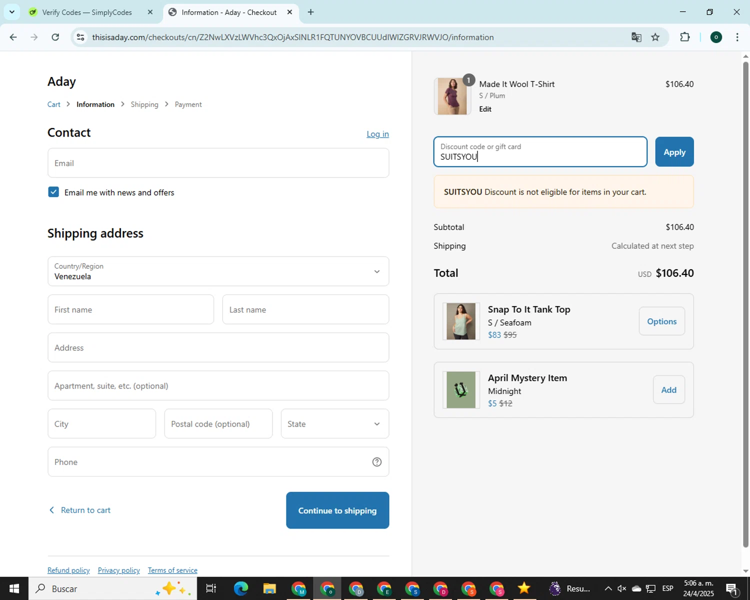Bookmark this page with the star icon

[655, 37]
